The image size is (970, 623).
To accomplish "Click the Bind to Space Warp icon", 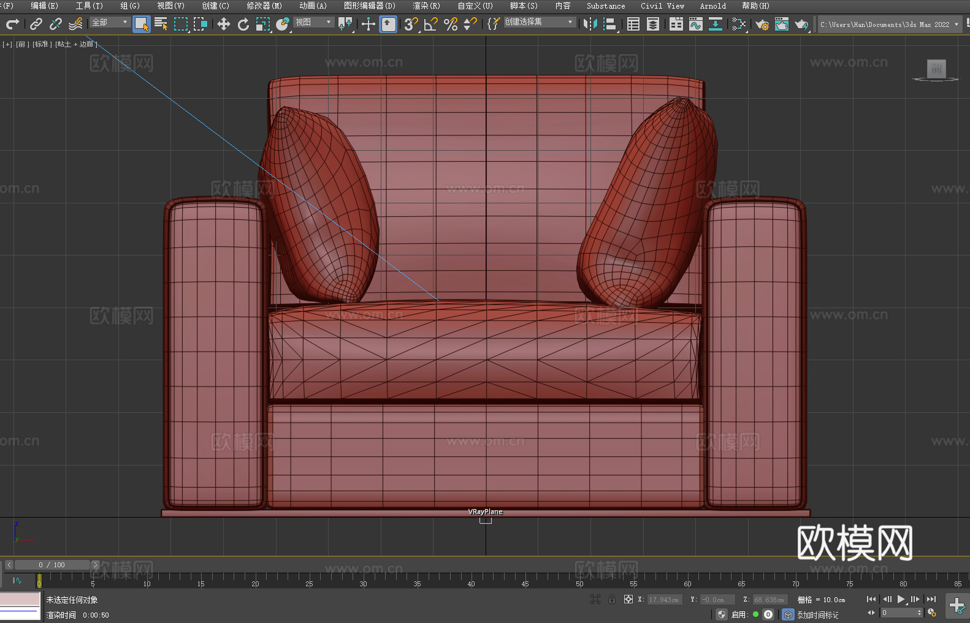I will point(75,24).
